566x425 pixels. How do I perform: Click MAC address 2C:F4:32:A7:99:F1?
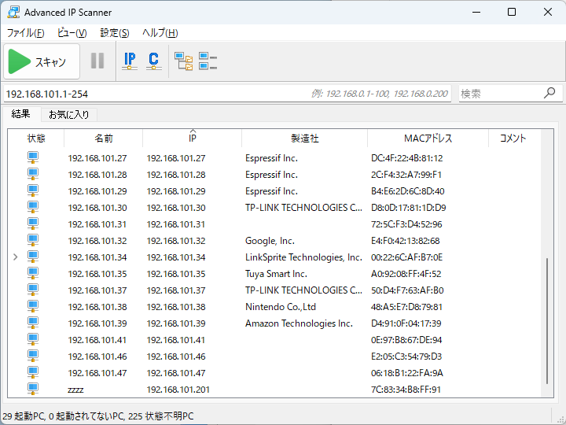(406, 175)
